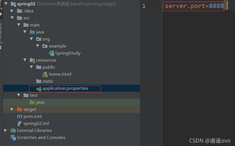Click the org package icon
Screen dimensions: 235x146
[39, 39]
